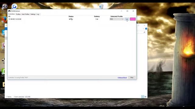Viewport: 195px width, 109px height.
Task: Click the battery value Full
Action: click(x=97, y=19)
